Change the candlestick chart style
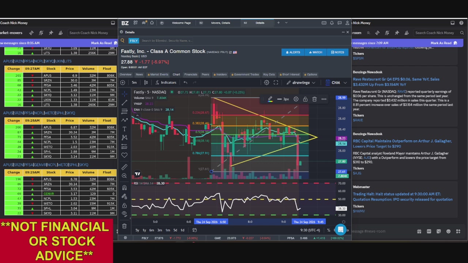468x263 pixels. click(146, 83)
